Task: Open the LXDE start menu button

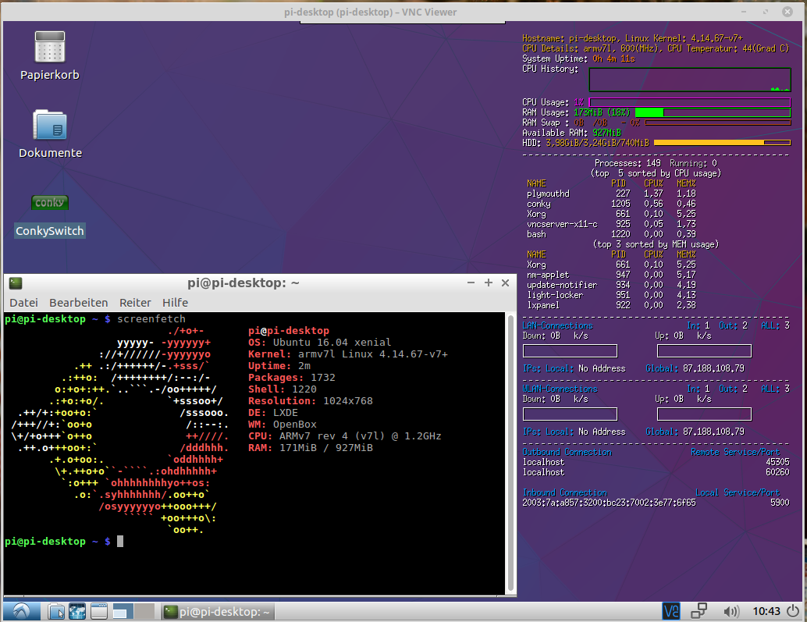Action: (21, 611)
